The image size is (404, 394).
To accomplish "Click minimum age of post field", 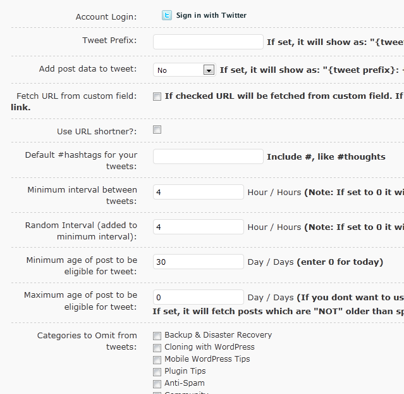I will click(199, 262).
